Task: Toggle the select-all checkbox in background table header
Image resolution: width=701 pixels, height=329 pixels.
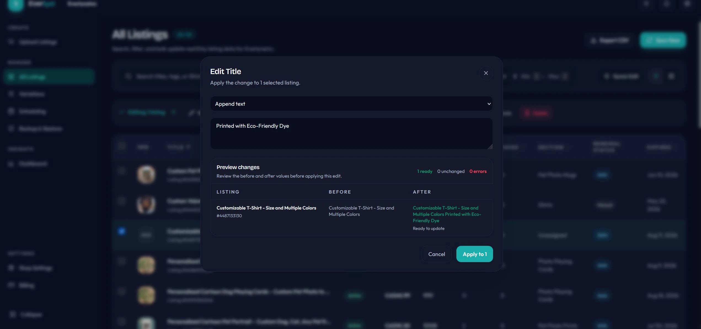Action: coord(122,146)
